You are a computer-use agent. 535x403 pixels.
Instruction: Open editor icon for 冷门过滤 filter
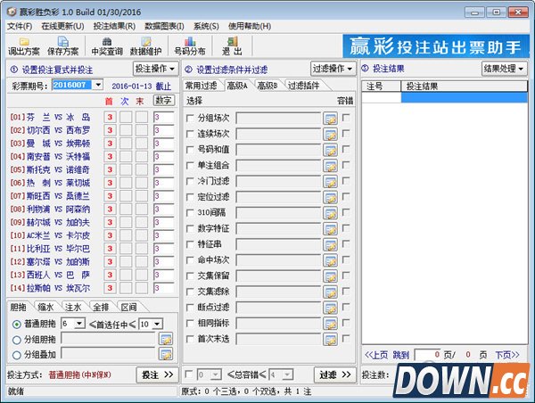point(330,182)
